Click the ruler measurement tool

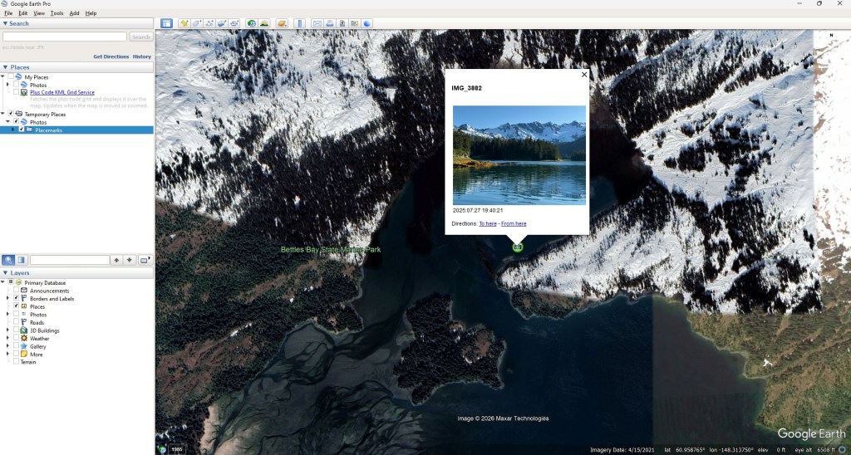pos(300,23)
